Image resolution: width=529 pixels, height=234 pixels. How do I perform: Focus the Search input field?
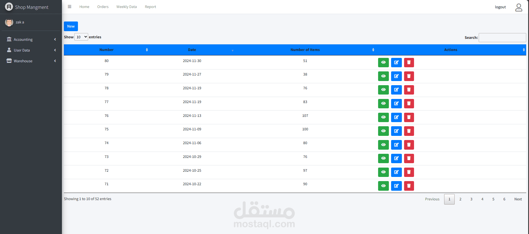(502, 37)
